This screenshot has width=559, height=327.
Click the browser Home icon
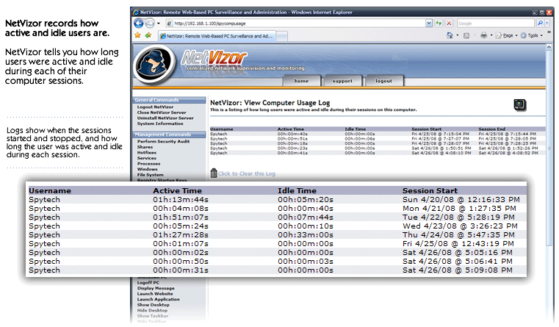450,35
